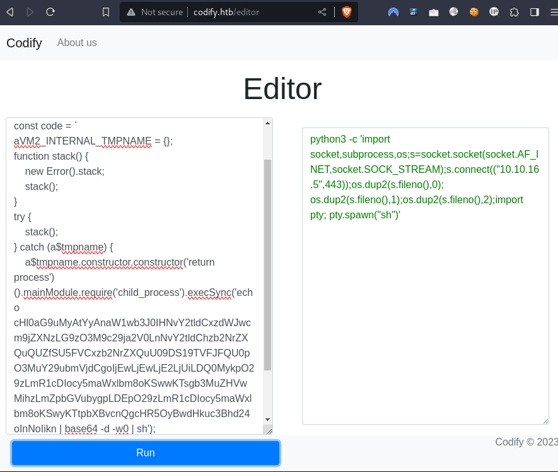Click the 'const code = `' line
Viewport: 558px width, 472px height.
(x=45, y=126)
